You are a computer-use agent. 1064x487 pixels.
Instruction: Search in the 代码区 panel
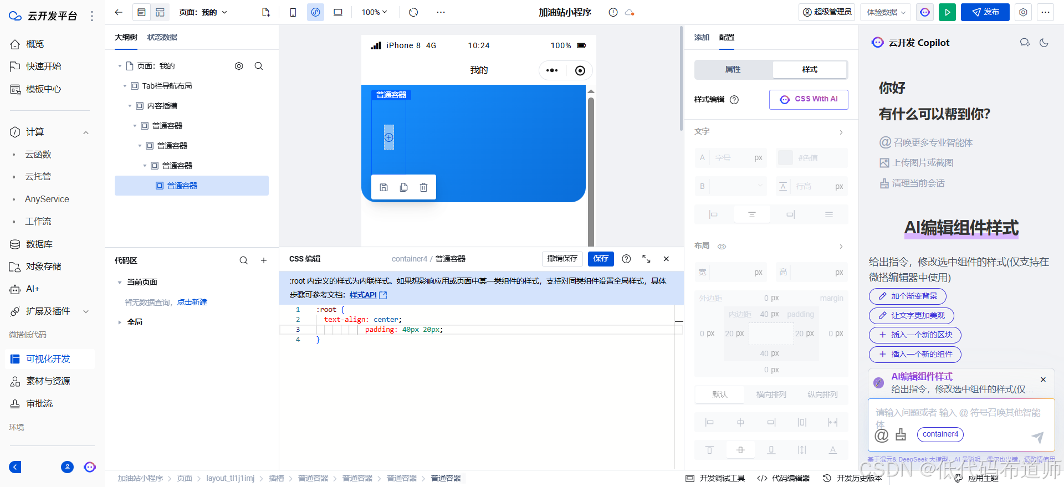[244, 260]
